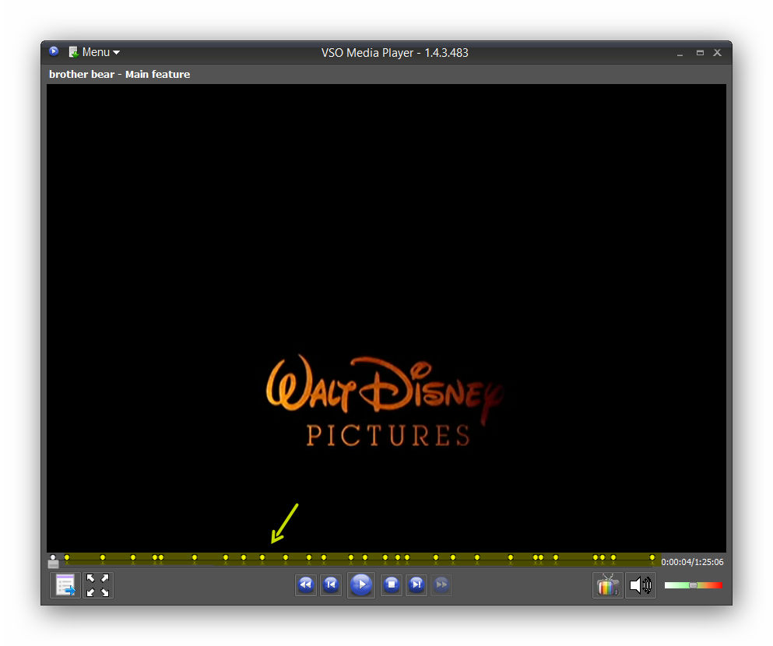This screenshot has height=646, width=773.
Task: Open the playlist panel button
Action: pyautogui.click(x=65, y=585)
